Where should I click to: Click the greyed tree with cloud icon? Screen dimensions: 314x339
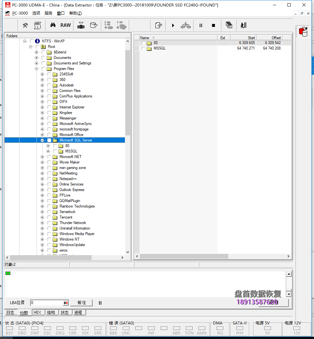click(121, 25)
